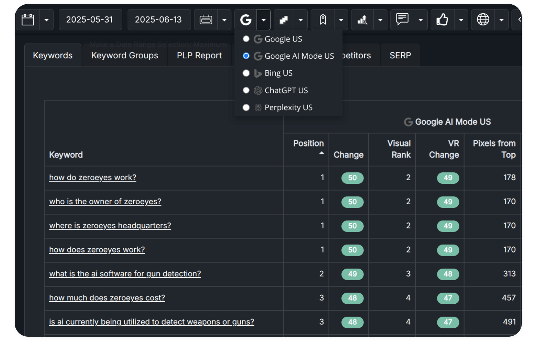The width and height of the screenshot is (533, 346).
Task: Open the dropdown arrow next to globe icon
Action: pyautogui.click(x=501, y=20)
